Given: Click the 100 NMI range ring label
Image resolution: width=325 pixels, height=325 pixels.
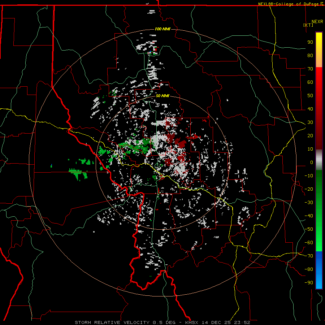Looking at the screenshot, I should tap(162, 29).
